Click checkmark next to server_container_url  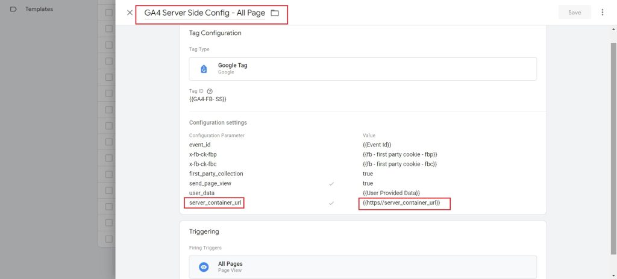(x=331, y=203)
